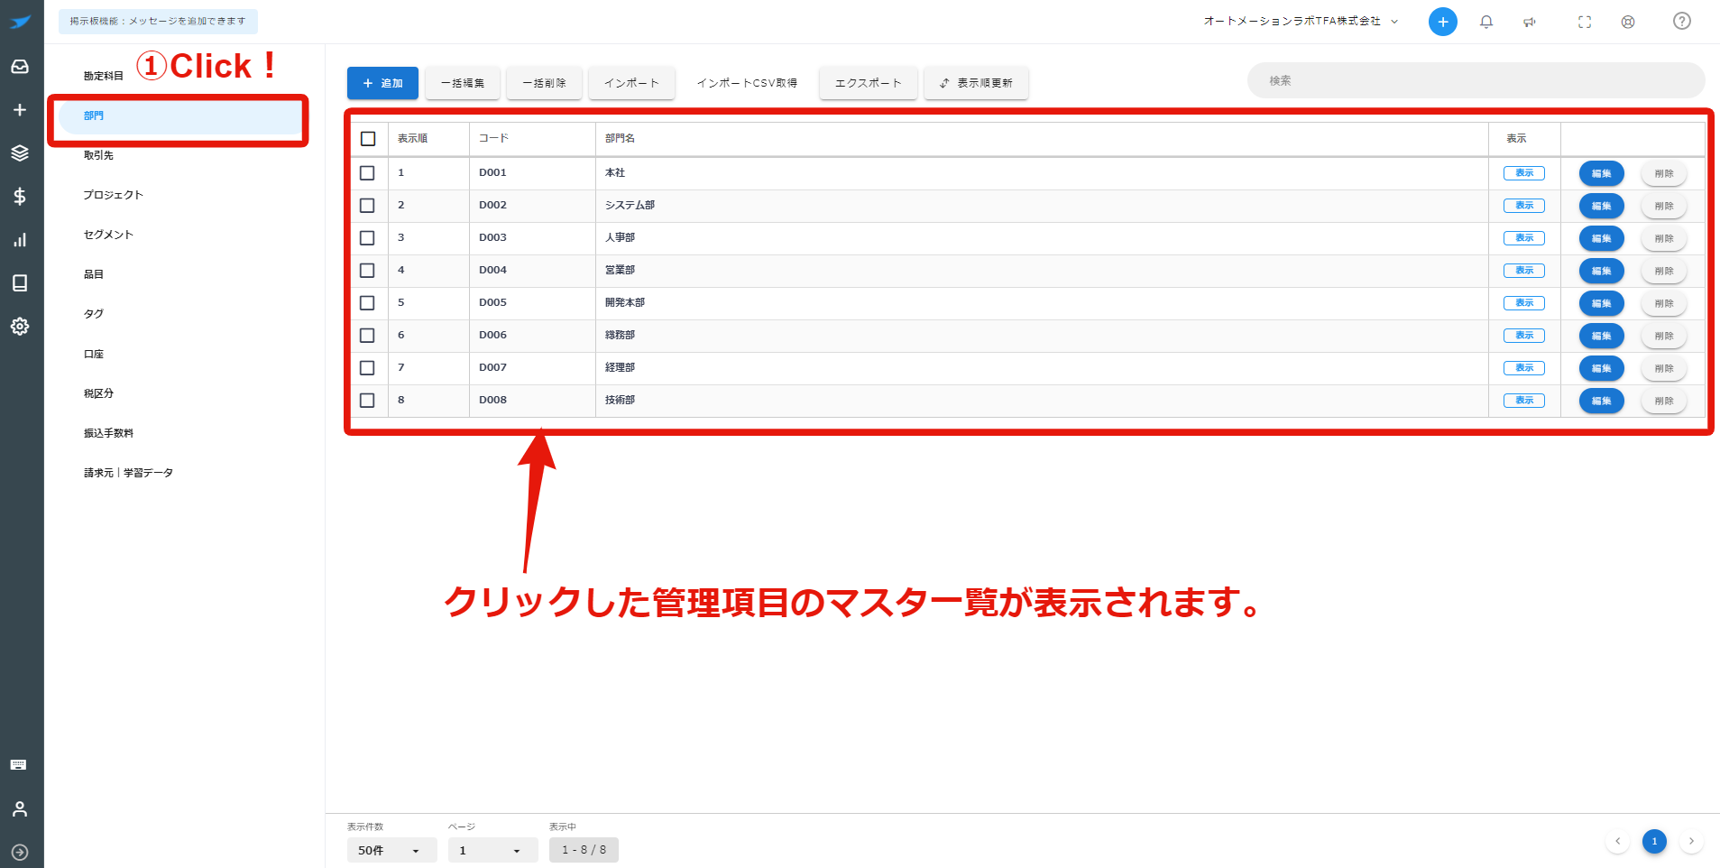The width and height of the screenshot is (1720, 868).
Task: Check the box for D006 総務部 row
Action: coord(367,336)
